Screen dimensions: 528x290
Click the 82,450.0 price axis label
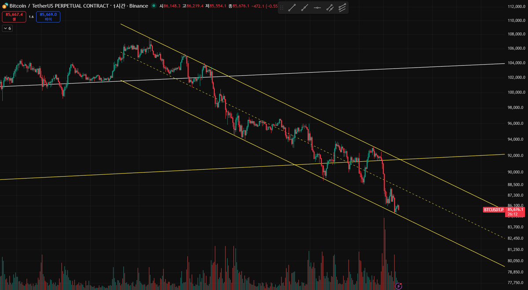[517, 238]
